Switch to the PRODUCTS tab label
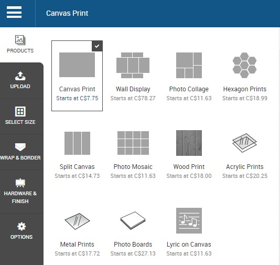The image size is (280, 265). 20,51
